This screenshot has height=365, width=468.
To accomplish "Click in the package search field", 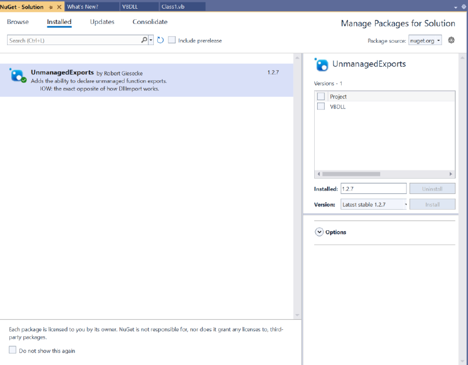I will [74, 40].
